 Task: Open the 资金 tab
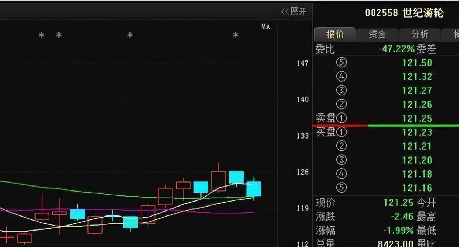click(x=377, y=34)
